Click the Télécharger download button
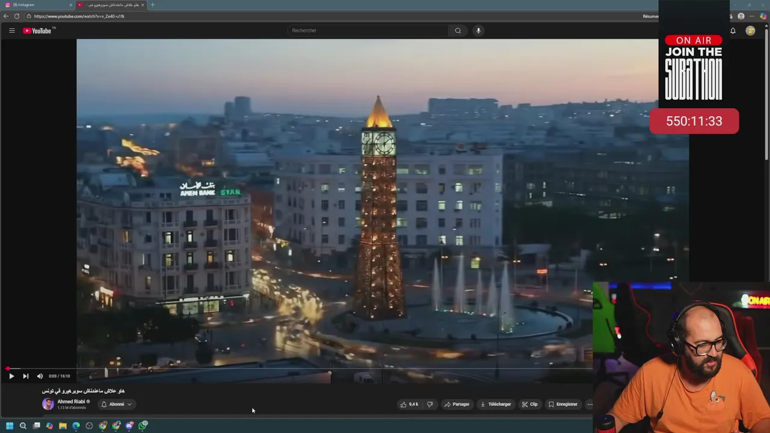Image resolution: width=770 pixels, height=433 pixels. [496, 404]
